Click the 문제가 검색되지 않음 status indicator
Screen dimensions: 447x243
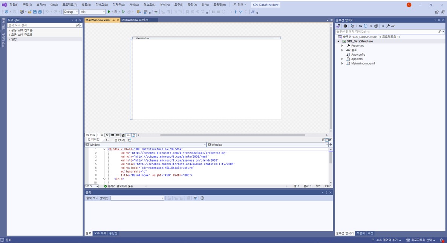click(118, 186)
